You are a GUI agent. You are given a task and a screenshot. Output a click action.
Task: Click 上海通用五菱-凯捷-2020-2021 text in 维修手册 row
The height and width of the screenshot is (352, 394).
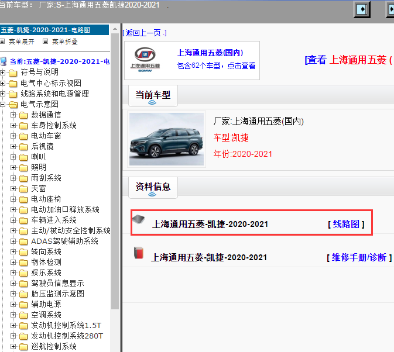coord(209,257)
